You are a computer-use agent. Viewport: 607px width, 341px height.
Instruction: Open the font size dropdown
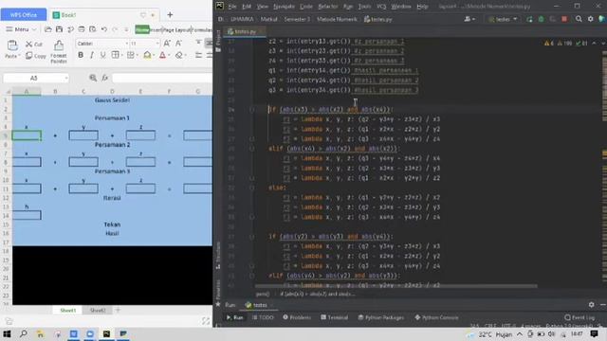pyautogui.click(x=157, y=44)
